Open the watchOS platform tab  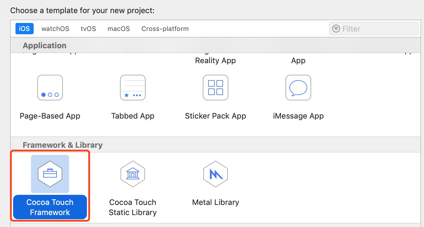click(55, 29)
